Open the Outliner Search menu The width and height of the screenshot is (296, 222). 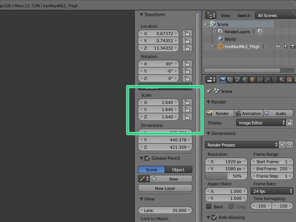click(244, 16)
